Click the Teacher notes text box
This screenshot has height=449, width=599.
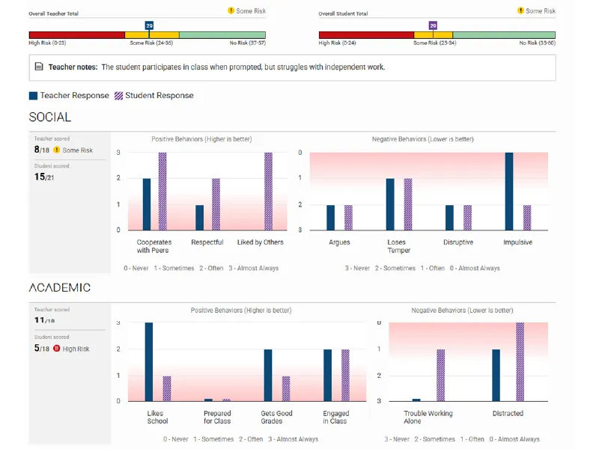click(x=292, y=67)
